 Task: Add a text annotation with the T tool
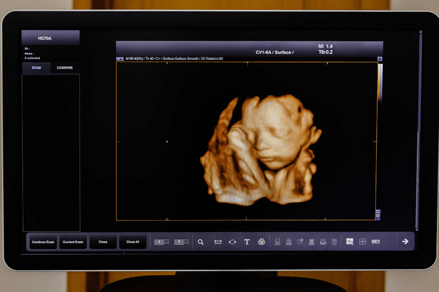coord(247,242)
